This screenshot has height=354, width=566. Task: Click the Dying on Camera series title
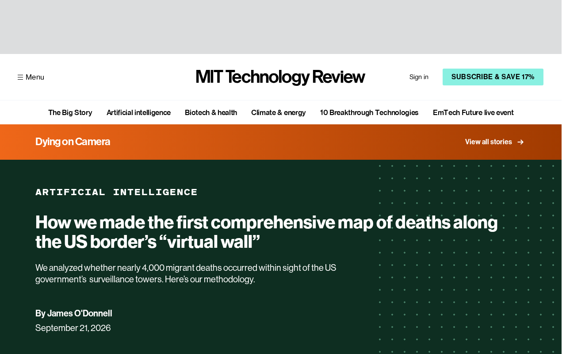(73, 142)
